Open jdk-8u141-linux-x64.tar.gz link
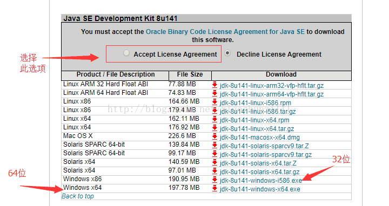Image resolution: width=389 pixels, height=206 pixels. pos(257,129)
